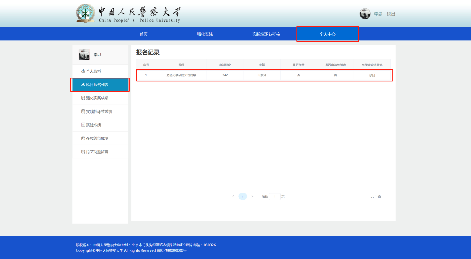Click the icon next to 实验成绩

(x=83, y=125)
